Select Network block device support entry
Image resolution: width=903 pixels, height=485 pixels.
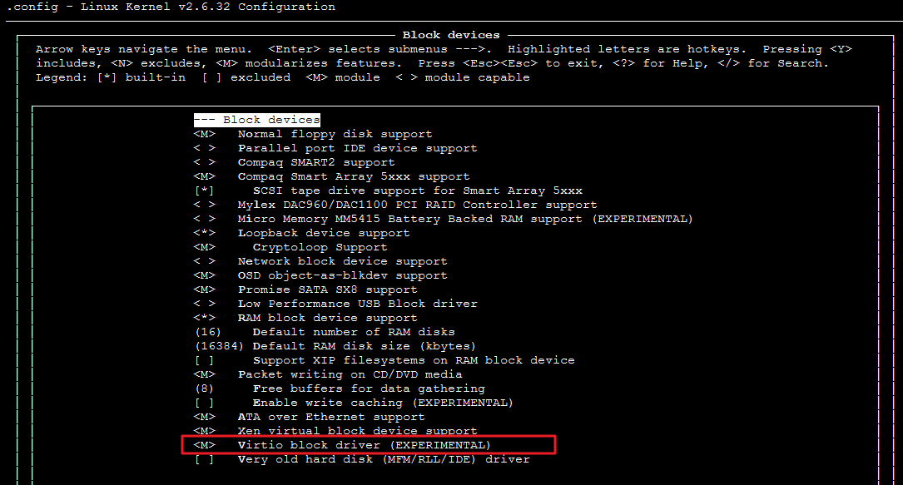[342, 261]
